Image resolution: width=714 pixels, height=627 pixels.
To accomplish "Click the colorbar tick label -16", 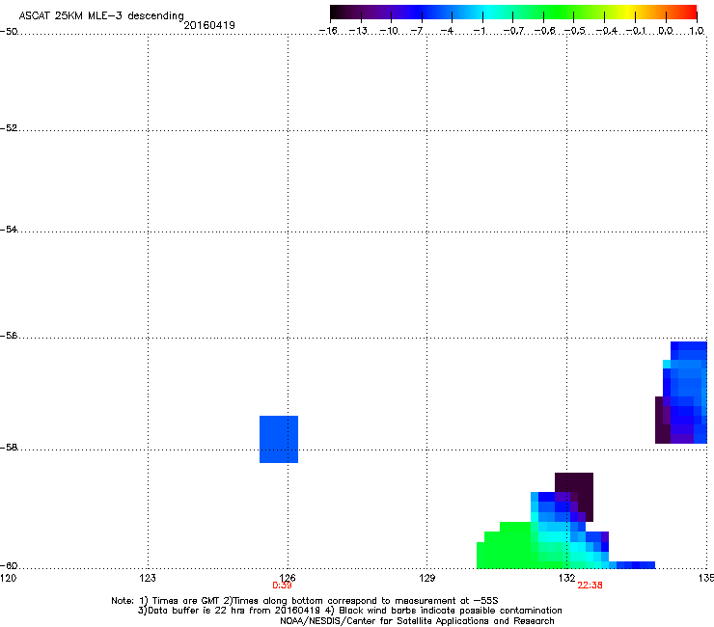I will [x=328, y=31].
